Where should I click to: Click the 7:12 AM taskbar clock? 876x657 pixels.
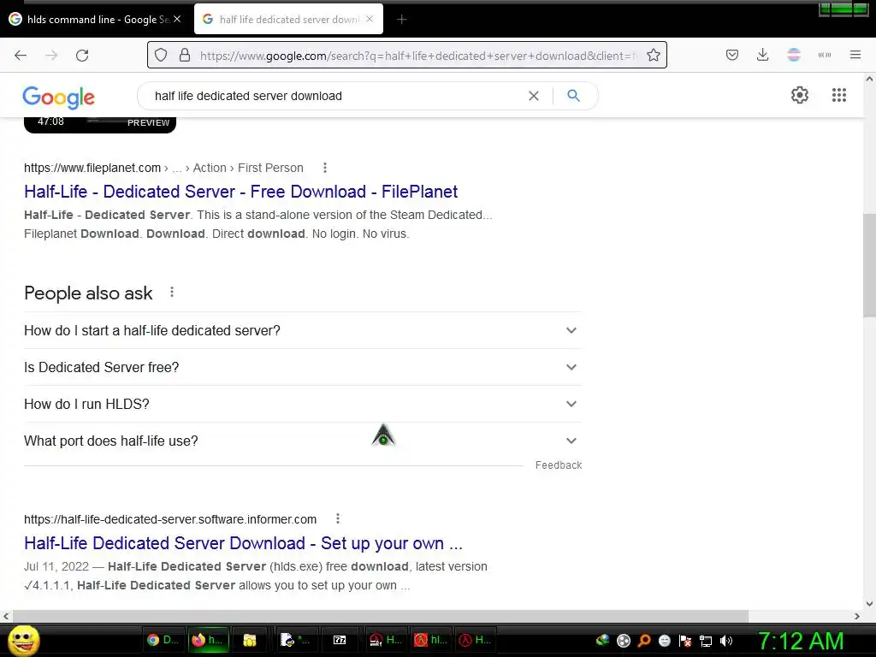[801, 641]
